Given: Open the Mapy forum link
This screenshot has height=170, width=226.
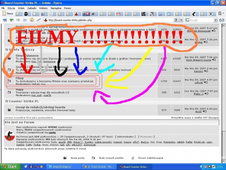Looking at the screenshot, I should click(19, 90).
